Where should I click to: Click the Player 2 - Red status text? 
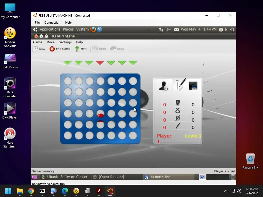click(x=224, y=171)
